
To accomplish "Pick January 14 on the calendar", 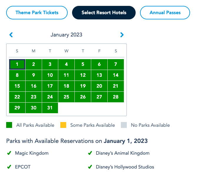I will click(x=116, y=75).
